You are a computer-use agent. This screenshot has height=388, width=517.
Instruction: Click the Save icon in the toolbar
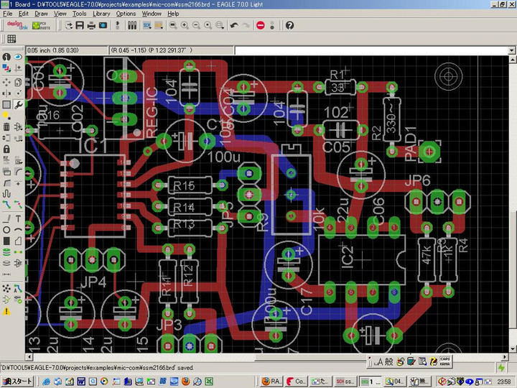[x=79, y=25]
